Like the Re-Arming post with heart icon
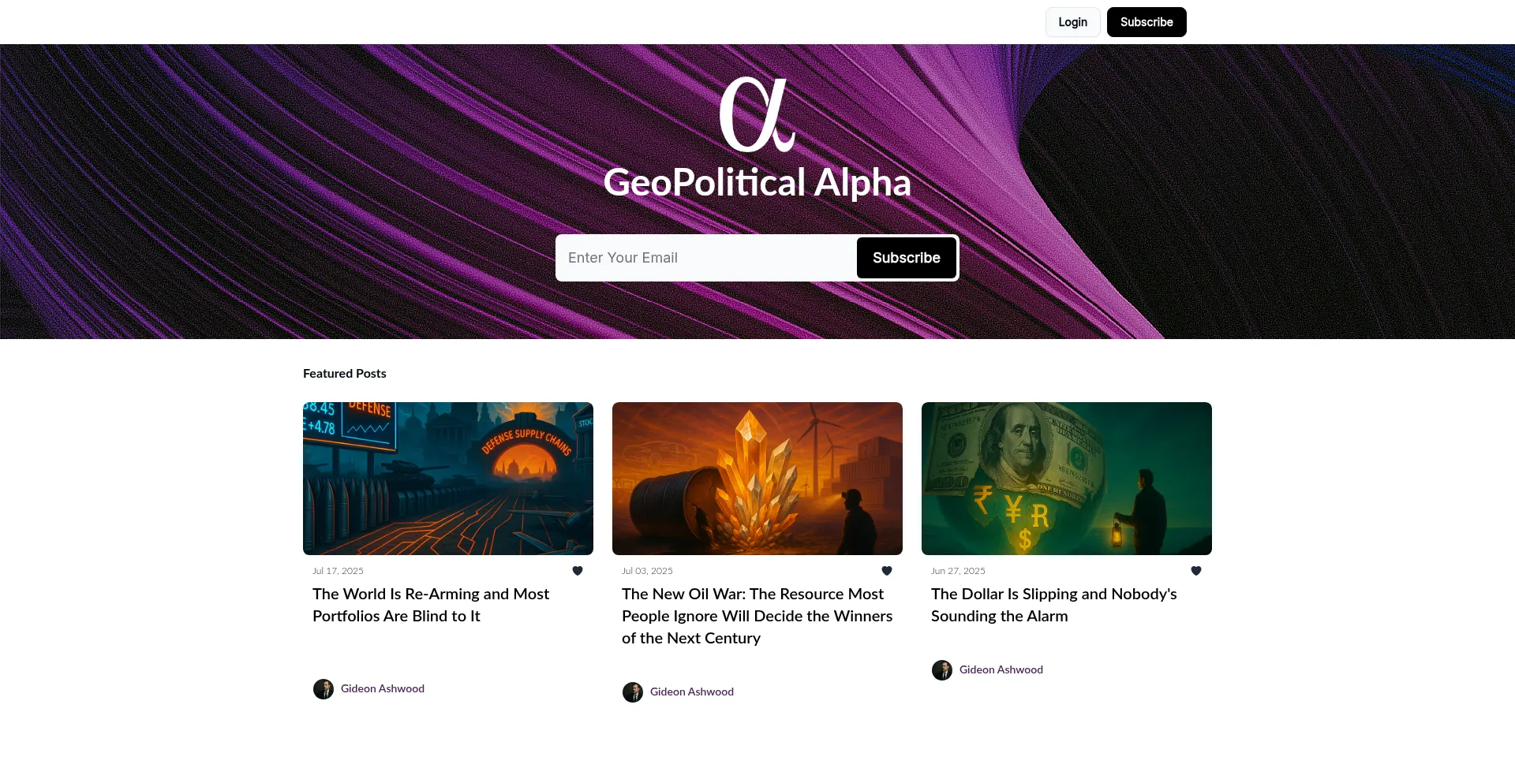Viewport: 1515px width, 783px height. pos(578,571)
